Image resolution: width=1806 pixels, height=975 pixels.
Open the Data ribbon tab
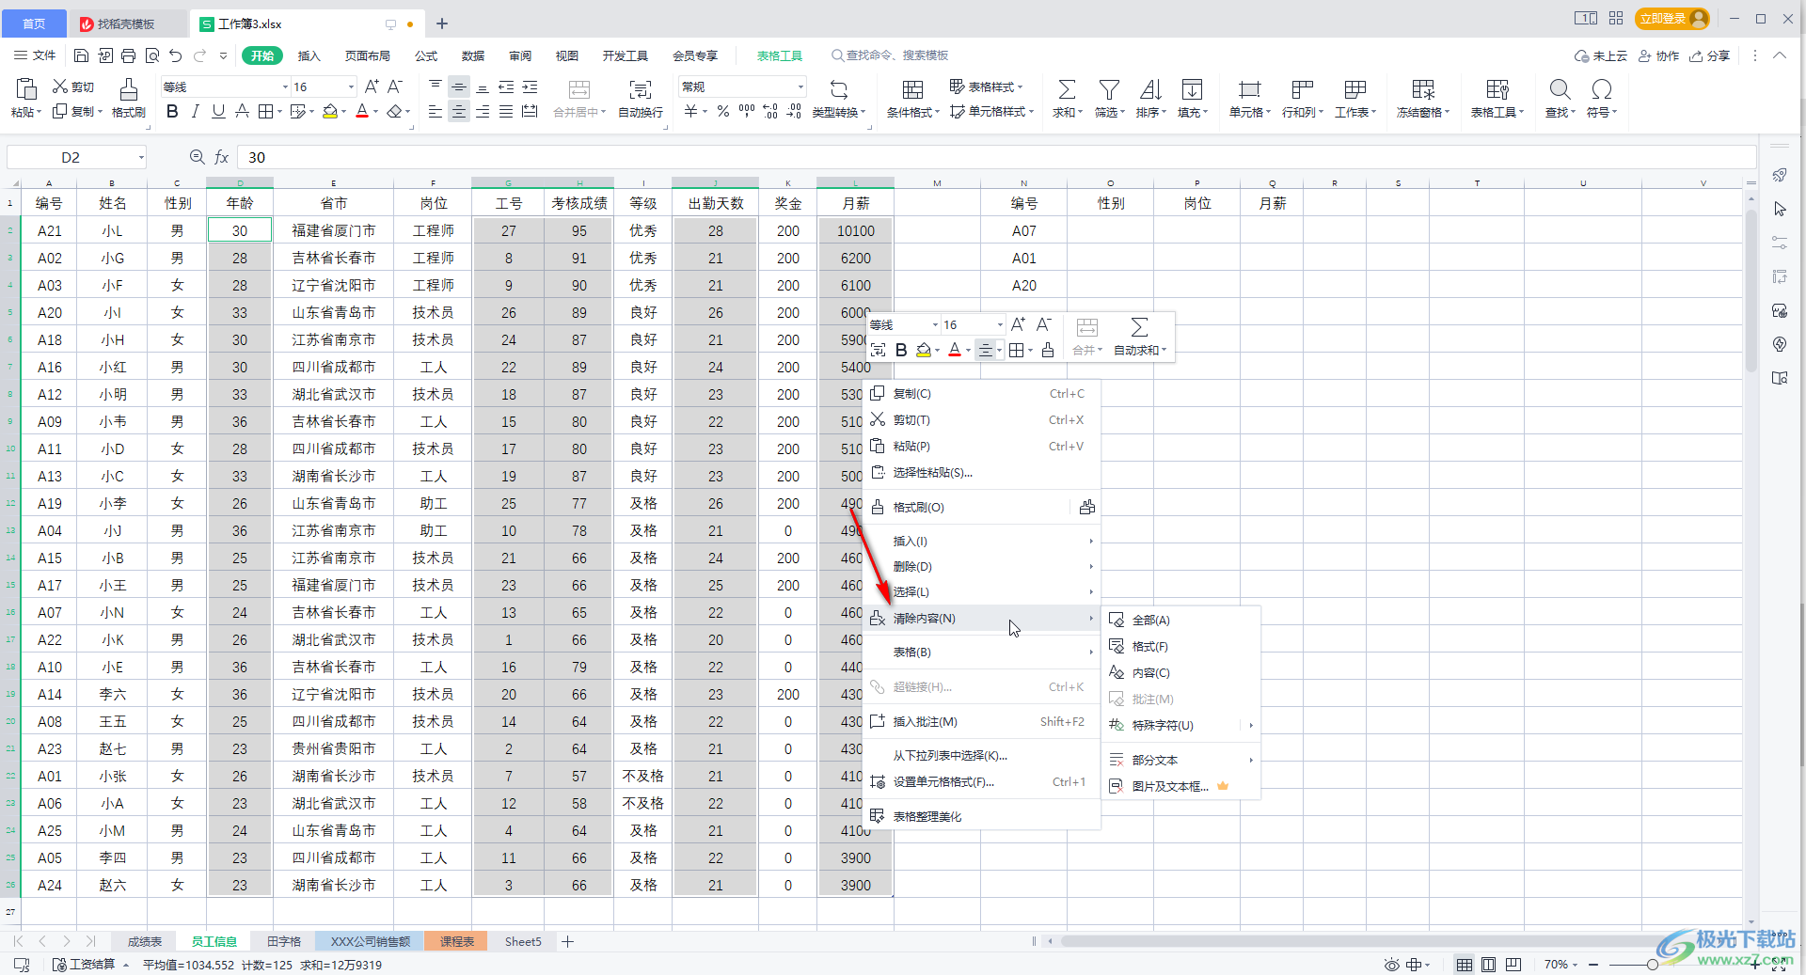473,55
